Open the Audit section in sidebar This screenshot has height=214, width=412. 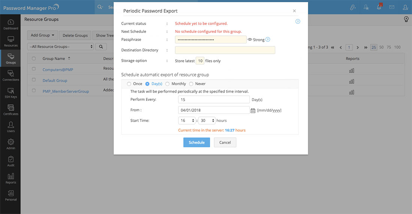(11, 161)
